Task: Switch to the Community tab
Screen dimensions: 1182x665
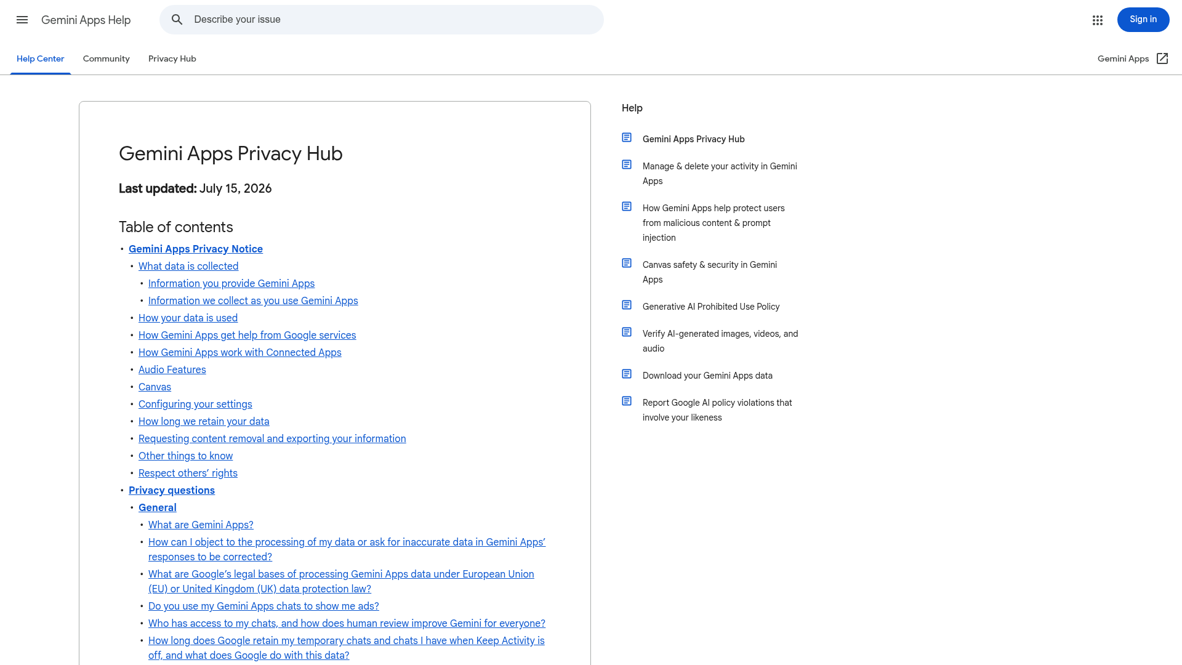Action: (107, 59)
